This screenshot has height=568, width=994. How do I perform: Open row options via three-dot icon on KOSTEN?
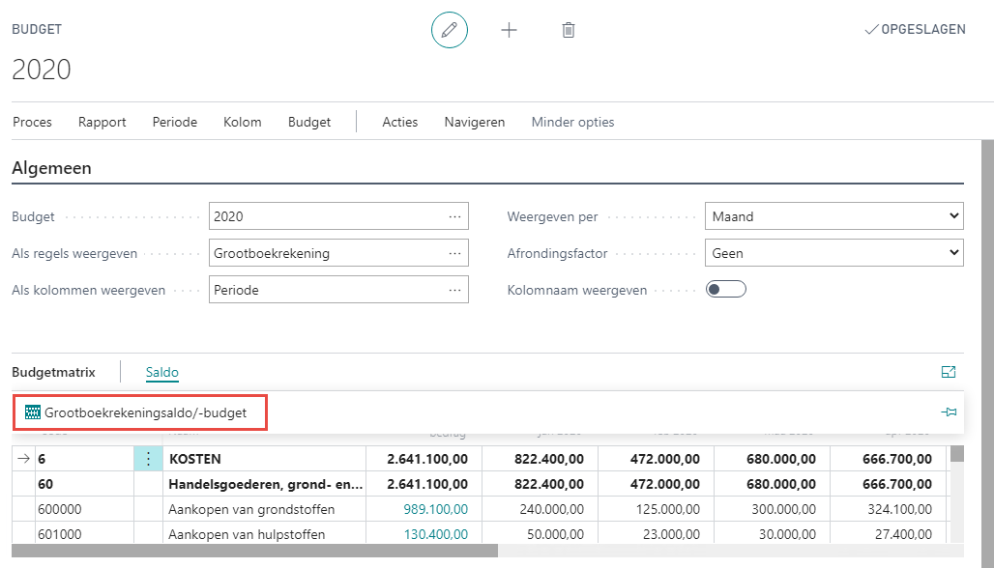click(148, 458)
